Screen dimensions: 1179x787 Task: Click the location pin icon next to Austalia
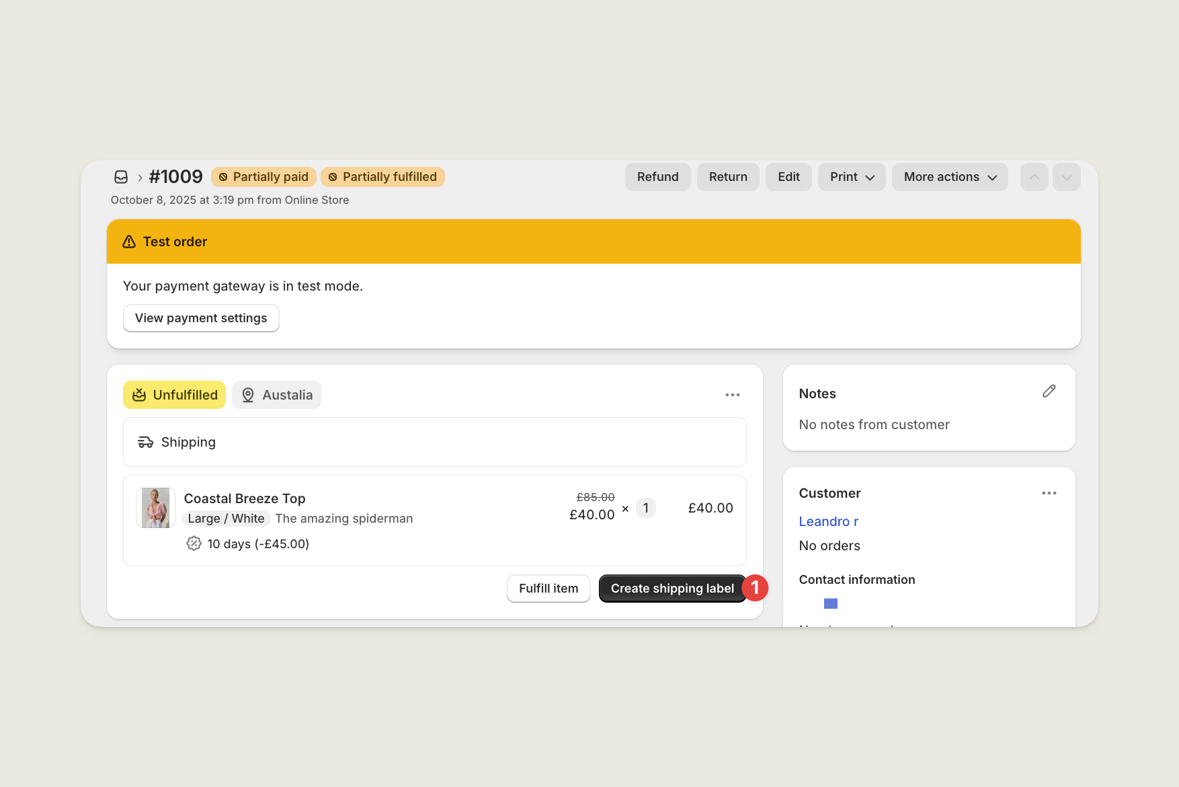tap(247, 395)
